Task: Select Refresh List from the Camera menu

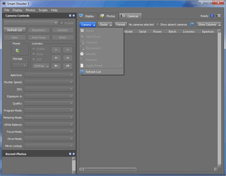Action: click(93, 72)
